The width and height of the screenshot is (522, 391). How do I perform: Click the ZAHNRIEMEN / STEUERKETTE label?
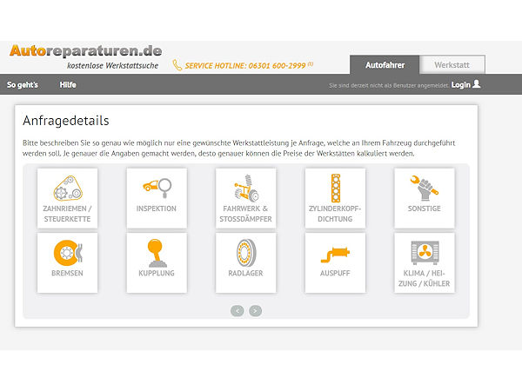pyautogui.click(x=67, y=214)
